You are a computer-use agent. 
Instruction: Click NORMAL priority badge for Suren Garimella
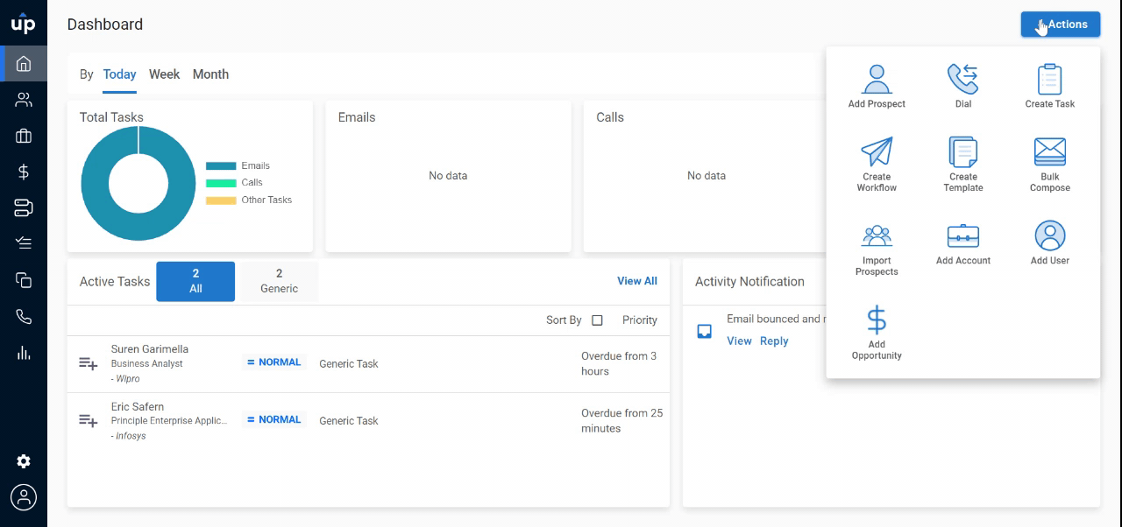[x=274, y=362]
